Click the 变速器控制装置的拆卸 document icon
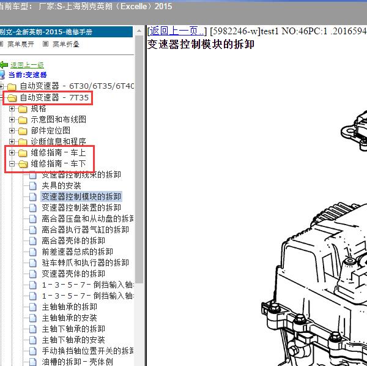Screen dimensions: 367x366 [33, 207]
